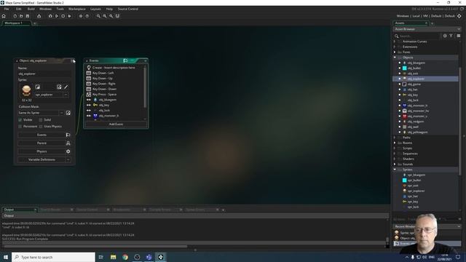This screenshot has width=466, height=262.
Task: Edit sprite pencil icon in object editor
Action: point(66,87)
